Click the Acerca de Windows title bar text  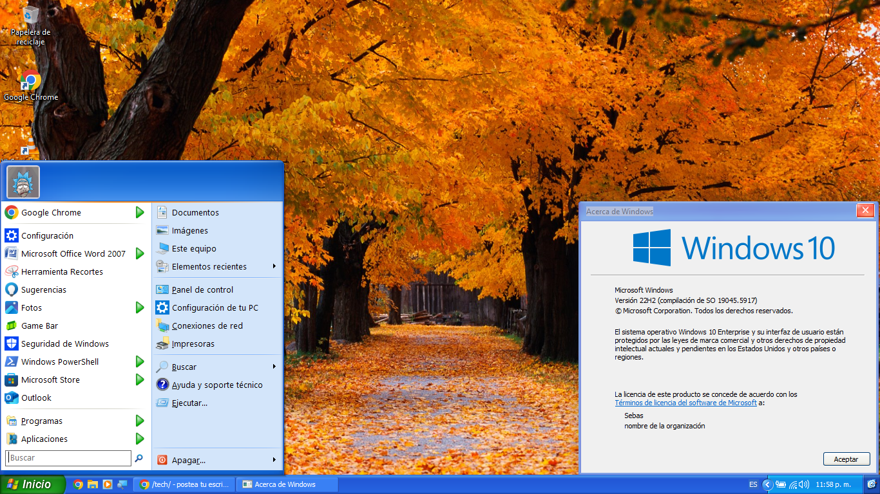pyautogui.click(x=619, y=212)
